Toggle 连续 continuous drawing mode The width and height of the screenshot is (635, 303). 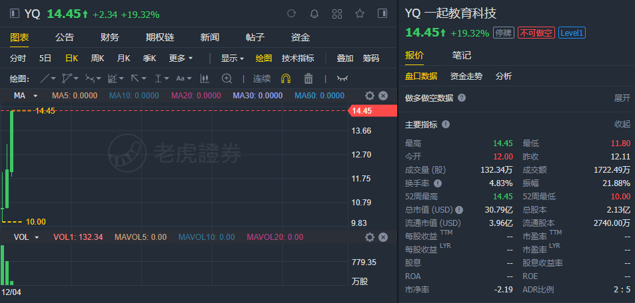click(x=262, y=78)
